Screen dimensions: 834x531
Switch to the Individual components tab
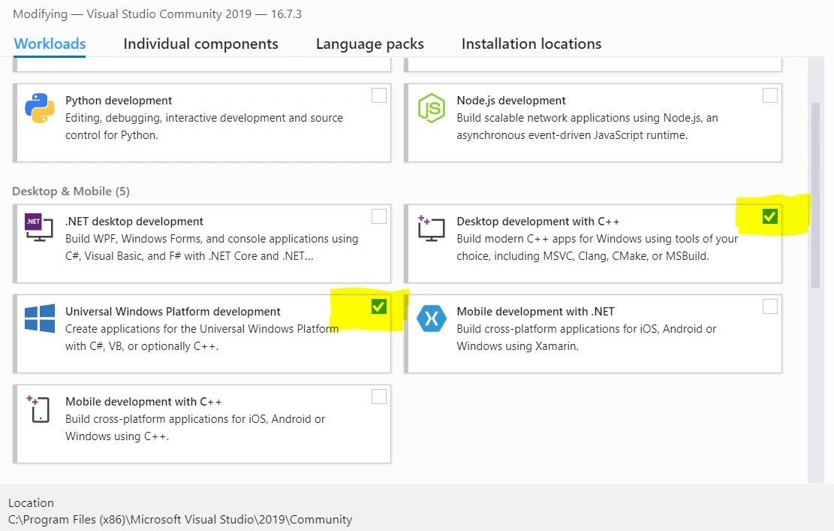coord(200,44)
